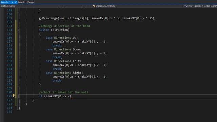
Task: Click the snakeXY[0].y - 1 assignment on line 157
Action: click(x=80, y=42)
